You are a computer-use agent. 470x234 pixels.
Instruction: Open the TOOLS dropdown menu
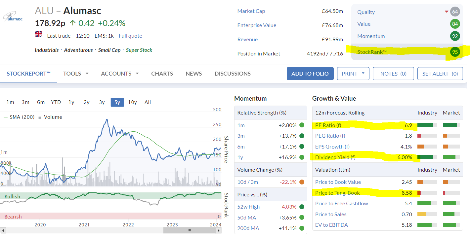(x=76, y=74)
